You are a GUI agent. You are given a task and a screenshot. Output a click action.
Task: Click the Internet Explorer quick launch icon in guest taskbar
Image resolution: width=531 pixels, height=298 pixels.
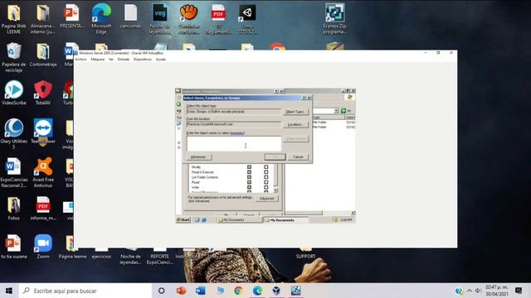[204, 220]
